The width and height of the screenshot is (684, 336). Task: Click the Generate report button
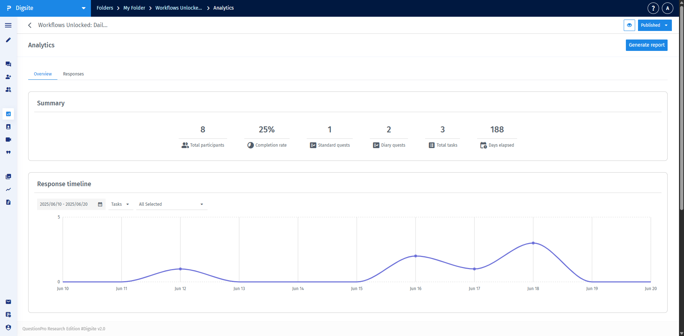[x=646, y=45]
